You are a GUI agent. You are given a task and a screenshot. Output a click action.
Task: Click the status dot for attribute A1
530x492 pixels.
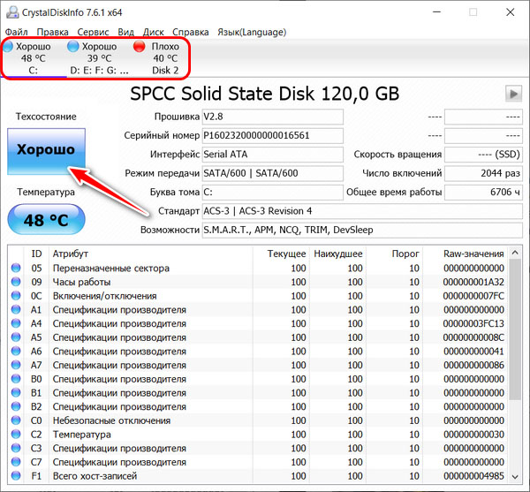(16, 309)
